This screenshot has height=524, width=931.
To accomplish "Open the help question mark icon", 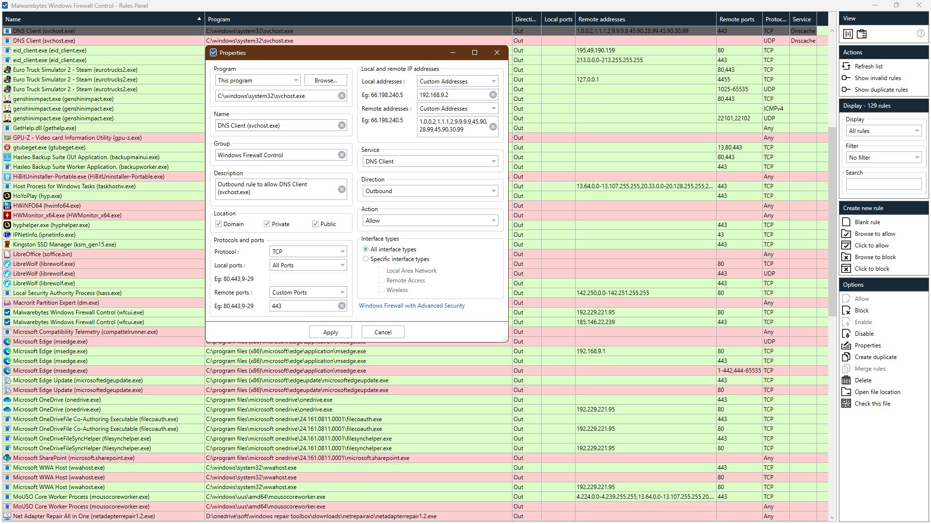I will pos(921,33).
